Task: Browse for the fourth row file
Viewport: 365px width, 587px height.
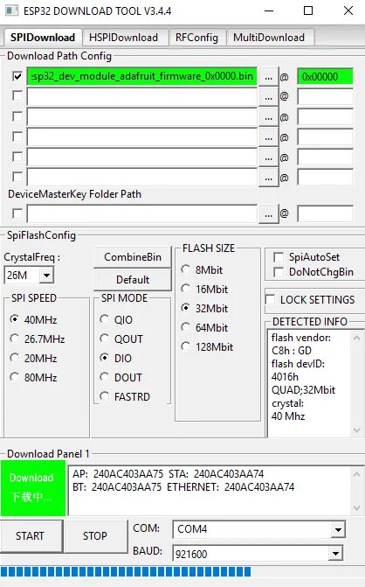Action: tap(268, 137)
